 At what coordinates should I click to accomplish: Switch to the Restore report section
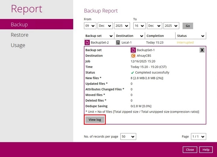[x=20, y=35]
